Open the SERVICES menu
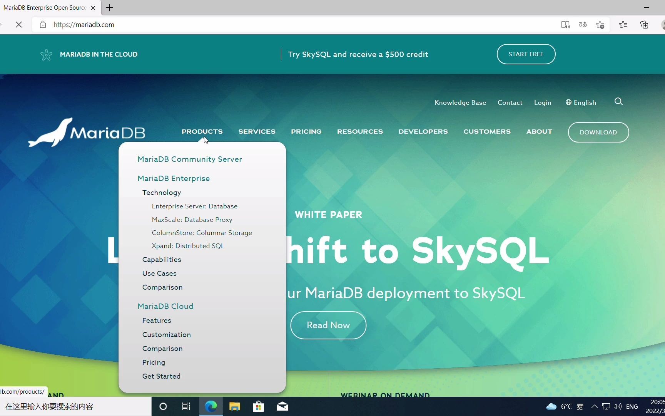Viewport: 665px width, 416px height. (257, 131)
